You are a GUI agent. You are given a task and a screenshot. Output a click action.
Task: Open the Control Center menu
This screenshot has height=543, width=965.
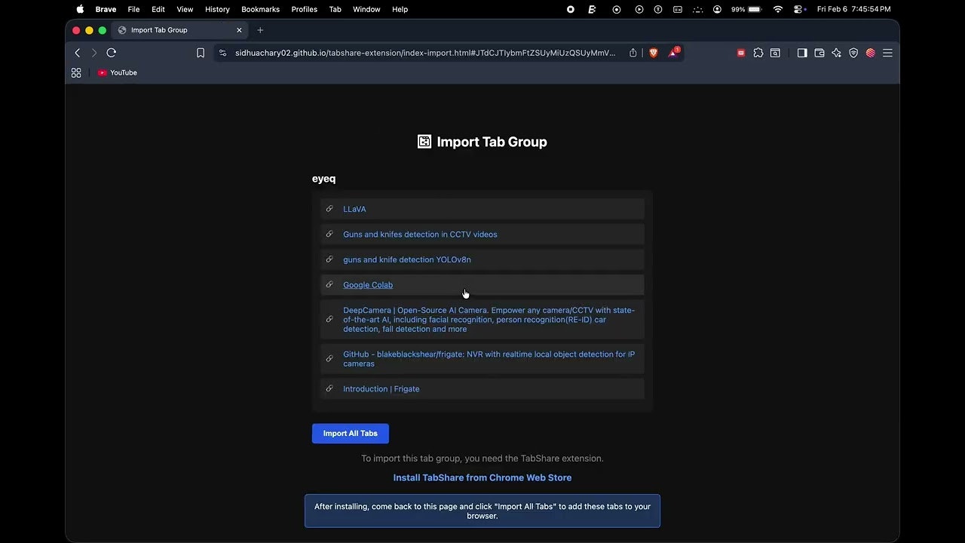coord(798,9)
